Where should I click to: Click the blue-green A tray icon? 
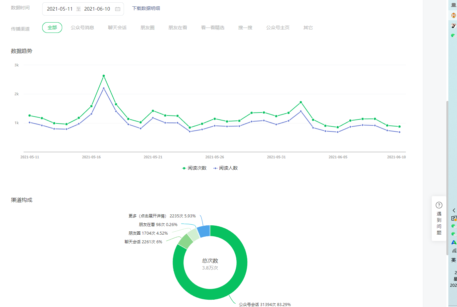click(x=454, y=242)
